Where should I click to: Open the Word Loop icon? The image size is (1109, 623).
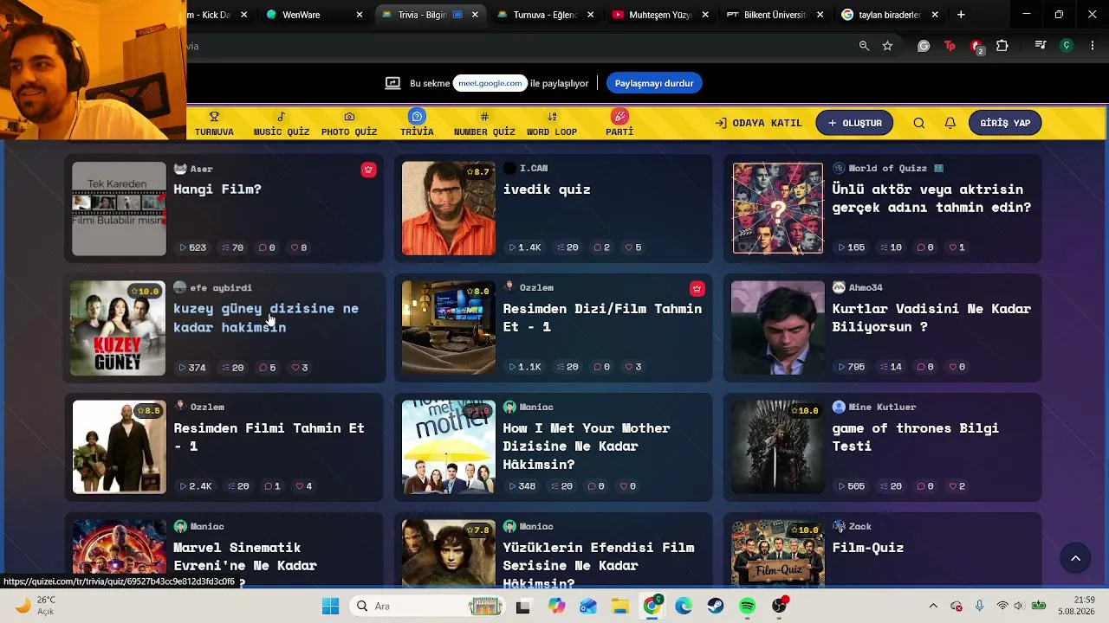click(x=552, y=117)
